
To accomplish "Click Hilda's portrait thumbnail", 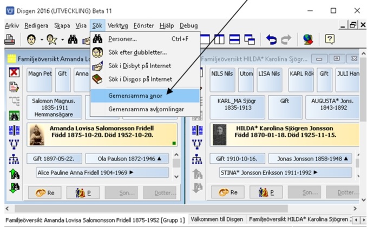I will click(x=219, y=135).
